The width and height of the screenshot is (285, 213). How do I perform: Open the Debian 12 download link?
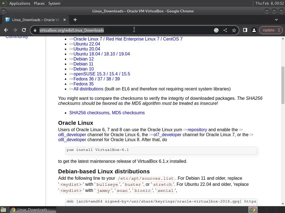[x=83, y=59]
